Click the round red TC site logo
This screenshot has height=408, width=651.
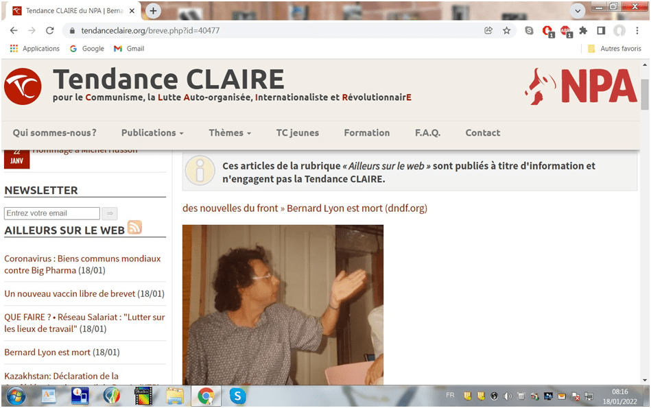click(x=23, y=86)
